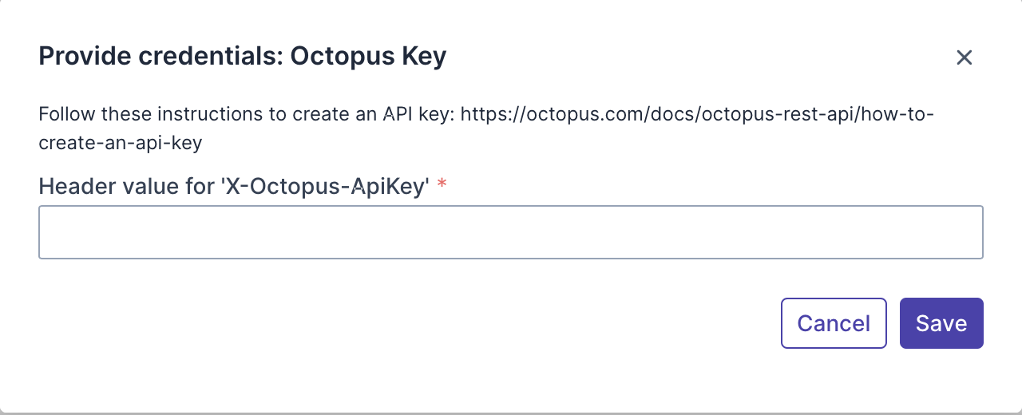Select the header value input box
This screenshot has height=415, width=1022.
pyautogui.click(x=510, y=232)
